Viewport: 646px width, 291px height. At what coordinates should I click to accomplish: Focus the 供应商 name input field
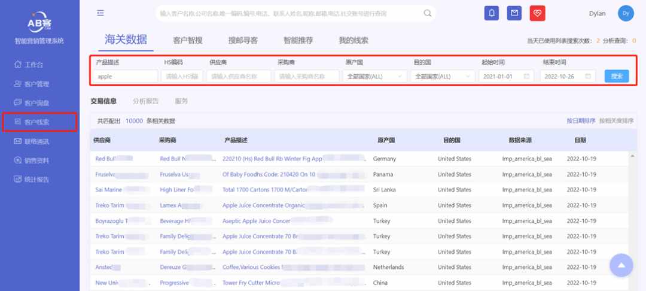click(239, 76)
